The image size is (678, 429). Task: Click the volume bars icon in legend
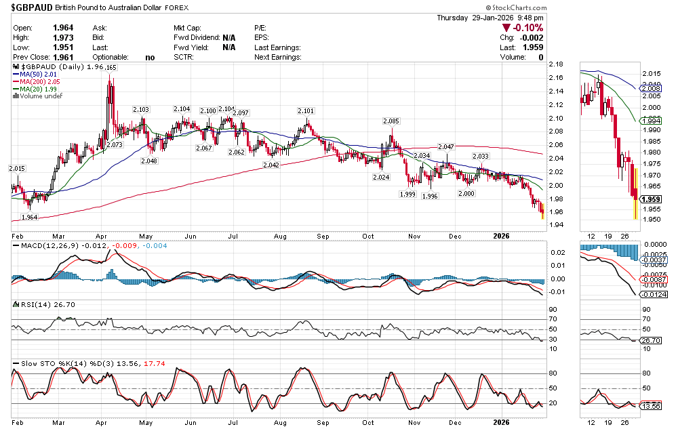[16, 96]
